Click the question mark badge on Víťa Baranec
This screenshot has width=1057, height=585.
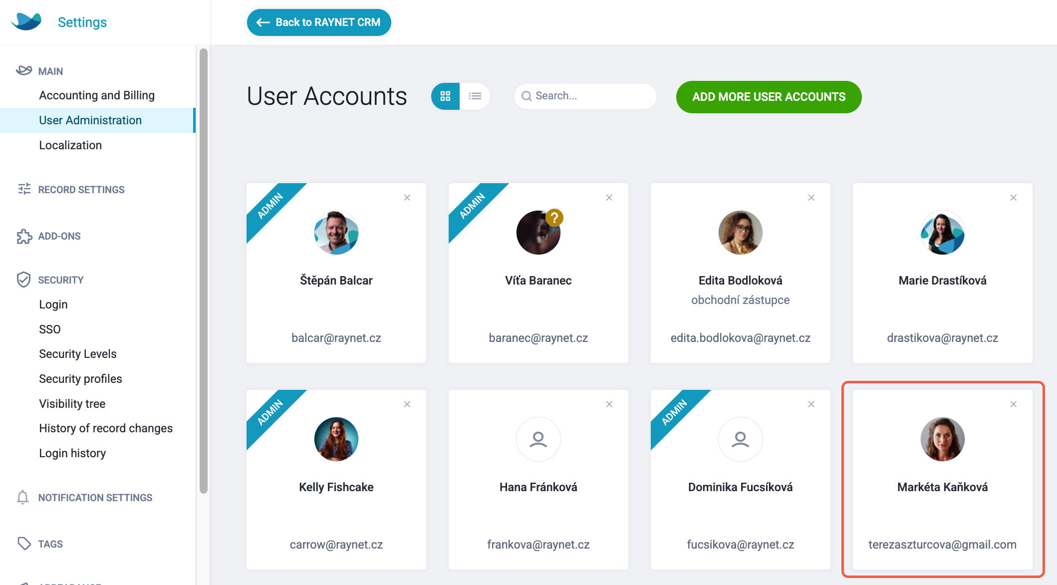(554, 218)
